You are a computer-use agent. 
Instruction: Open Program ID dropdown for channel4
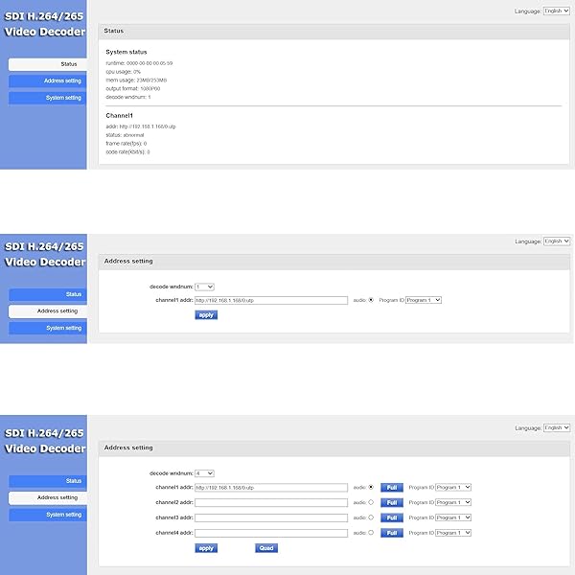(453, 533)
